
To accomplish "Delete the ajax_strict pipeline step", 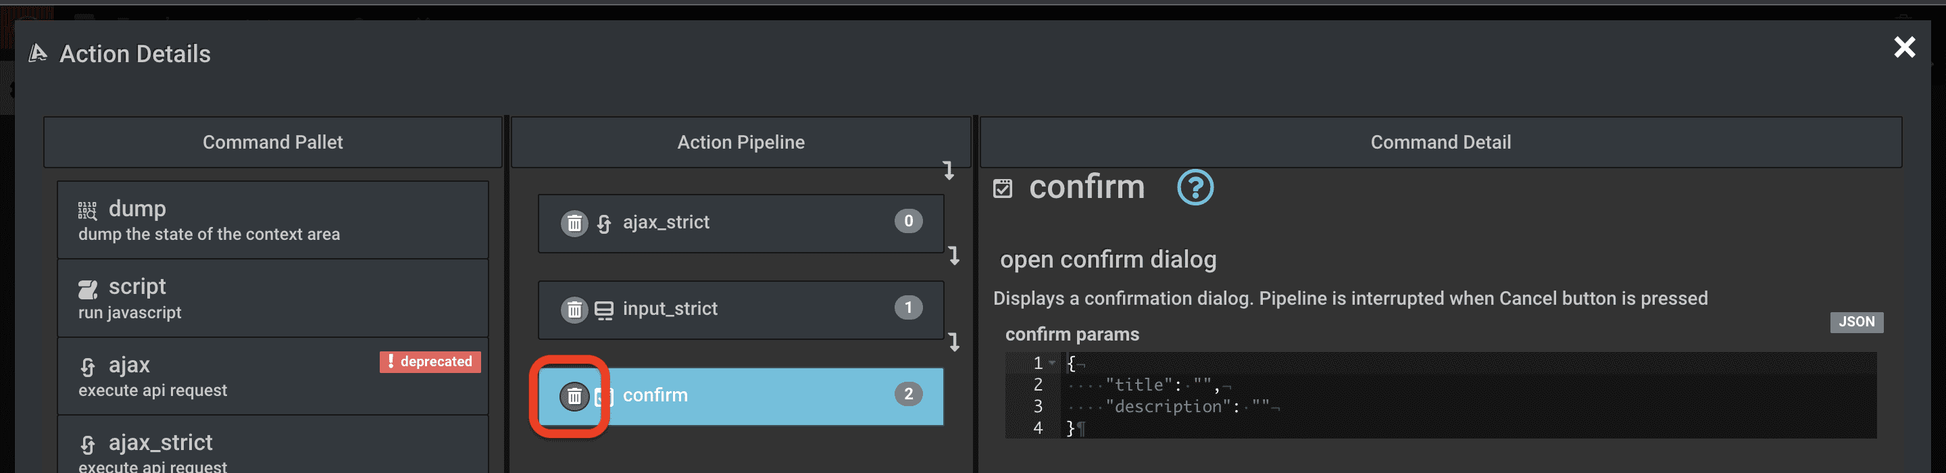I will pyautogui.click(x=574, y=223).
